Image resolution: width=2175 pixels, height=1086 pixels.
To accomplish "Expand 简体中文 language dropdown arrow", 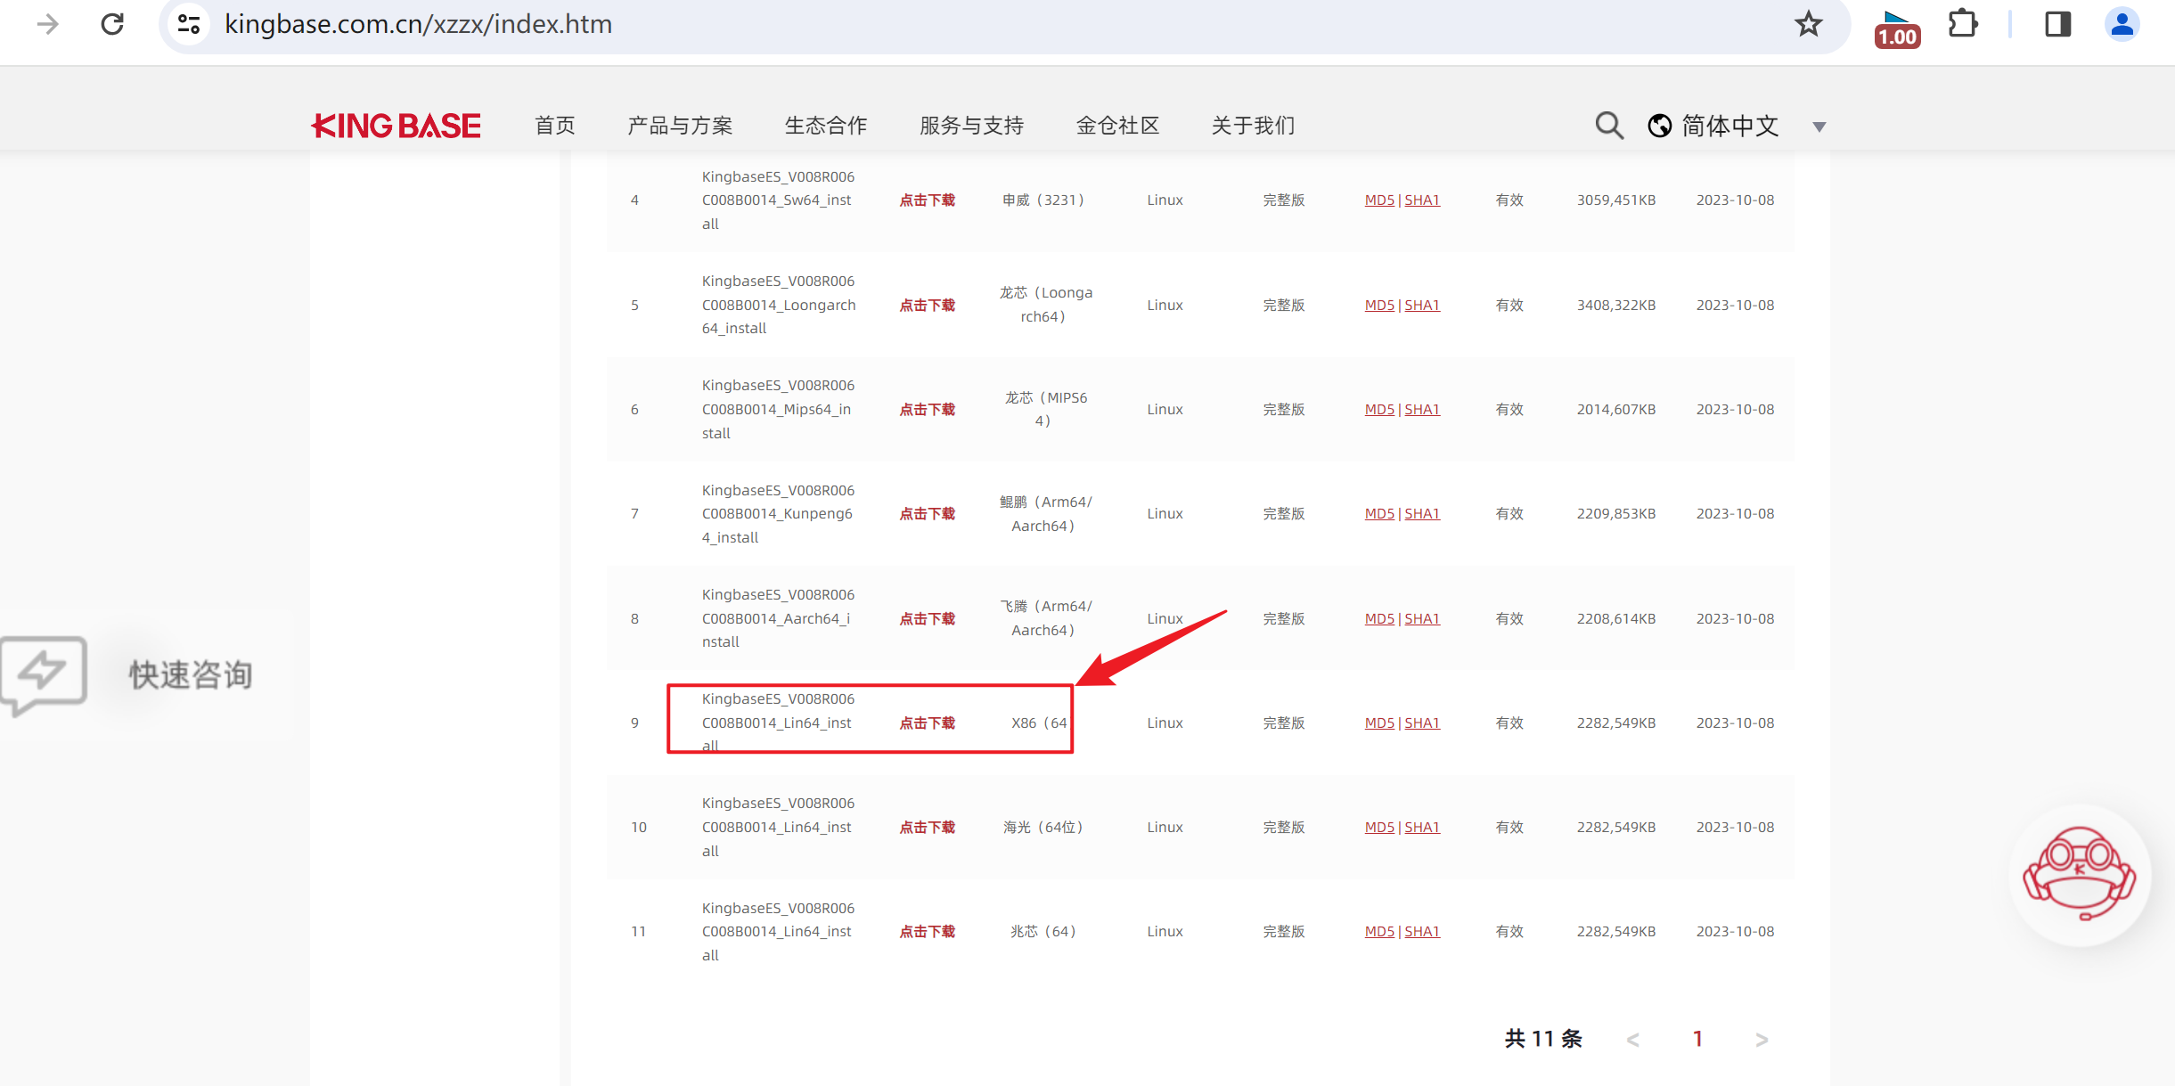I will (x=1819, y=127).
